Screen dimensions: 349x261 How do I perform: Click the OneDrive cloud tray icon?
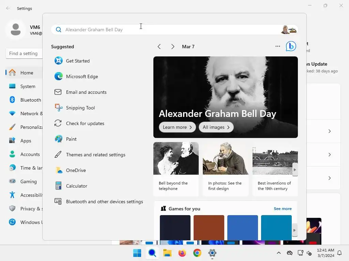tap(290, 253)
